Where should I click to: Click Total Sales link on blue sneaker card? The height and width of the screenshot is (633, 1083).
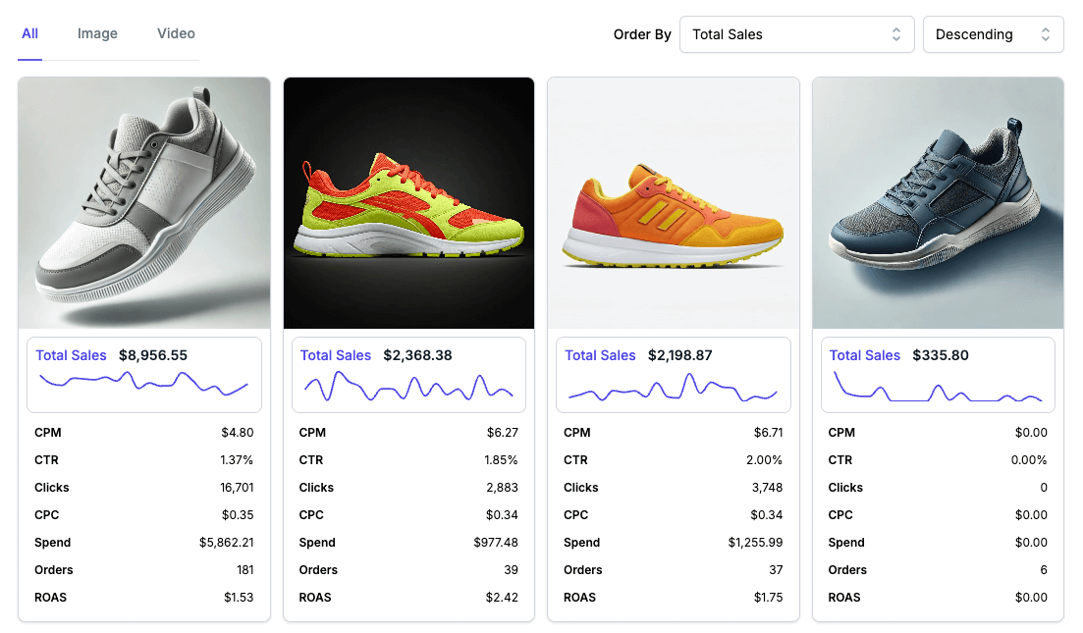click(865, 355)
